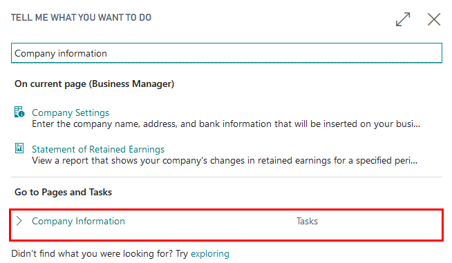Open Statement of Retained Earnings link

[98, 149]
